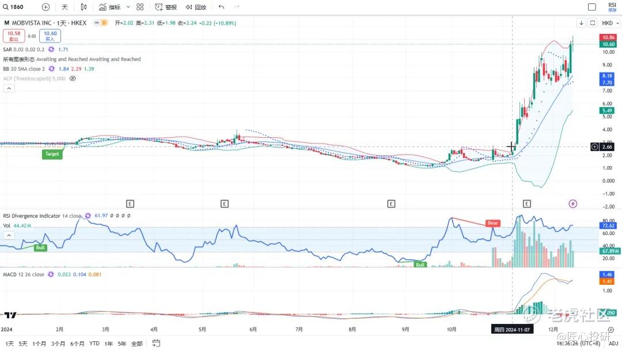The height and width of the screenshot is (351, 622).
Task: Undo the last chart action
Action: 221,7
